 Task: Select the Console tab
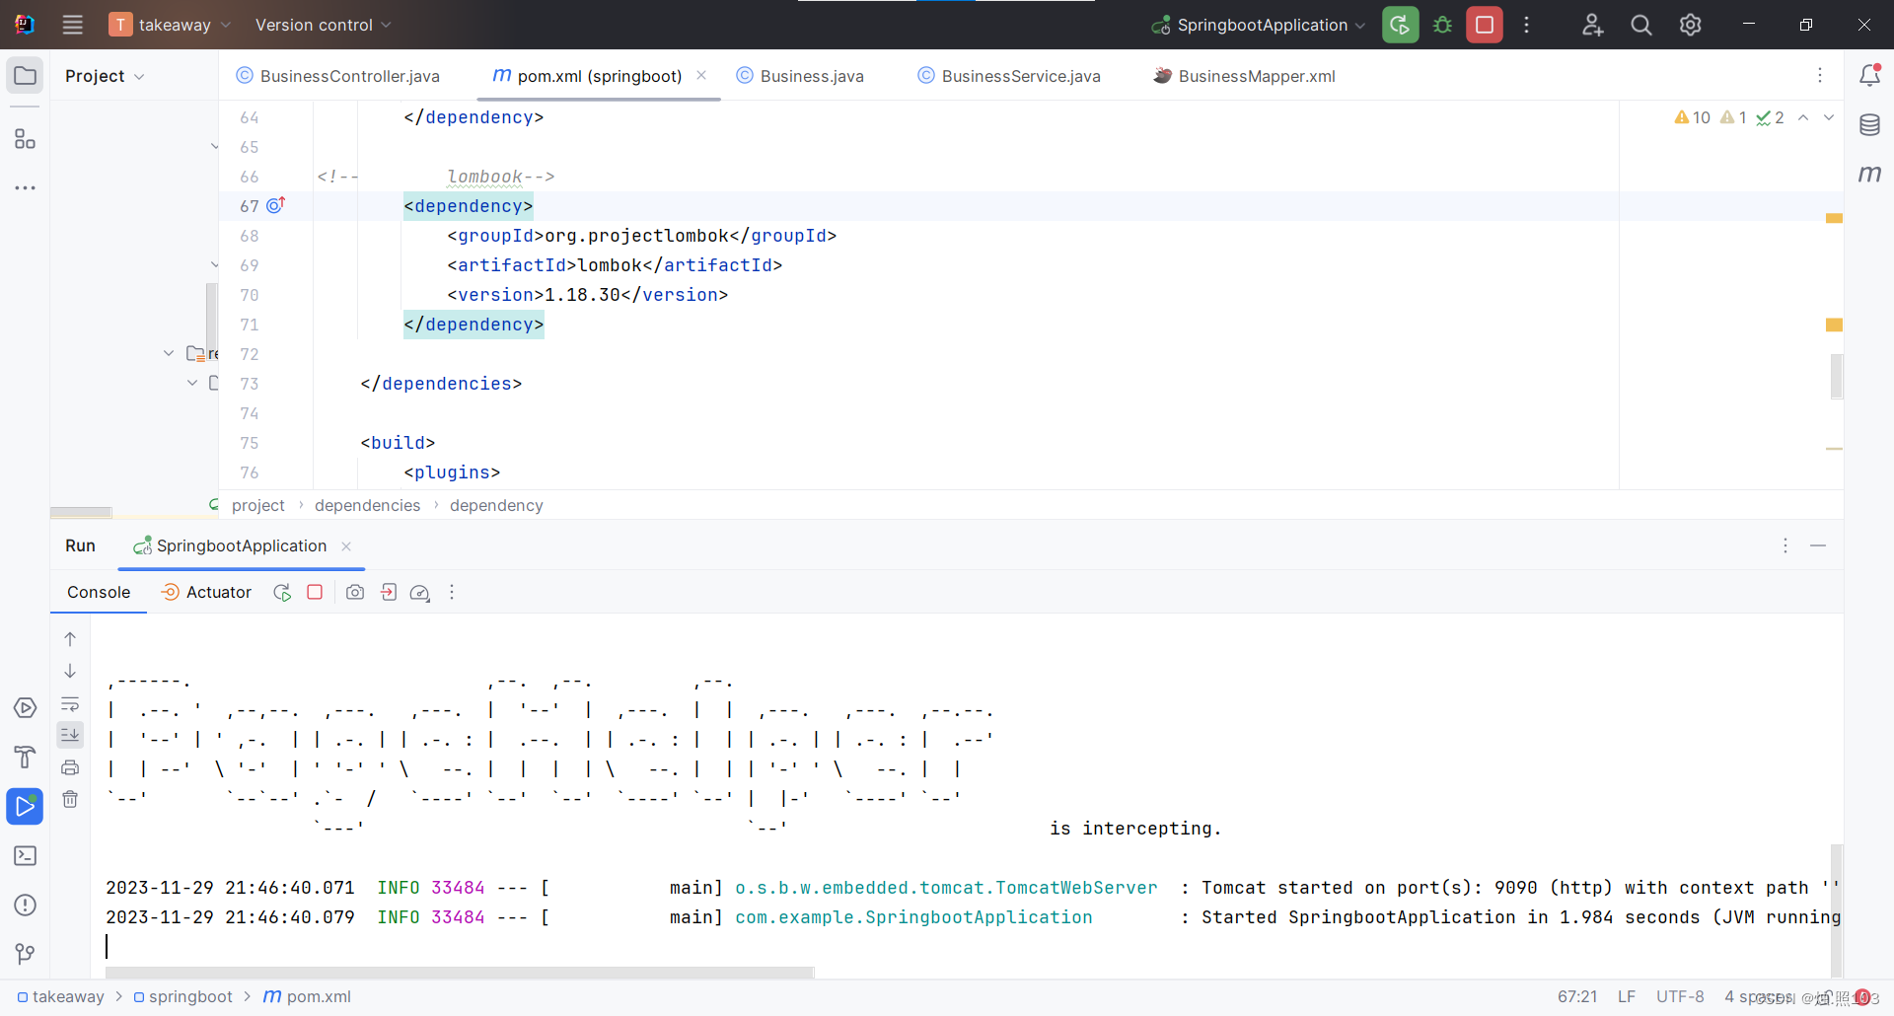(99, 592)
